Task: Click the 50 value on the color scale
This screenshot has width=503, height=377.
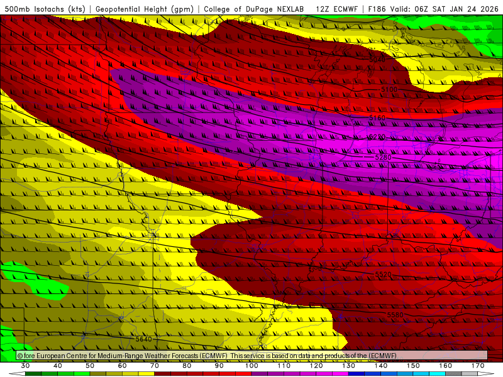Action: tap(90, 366)
